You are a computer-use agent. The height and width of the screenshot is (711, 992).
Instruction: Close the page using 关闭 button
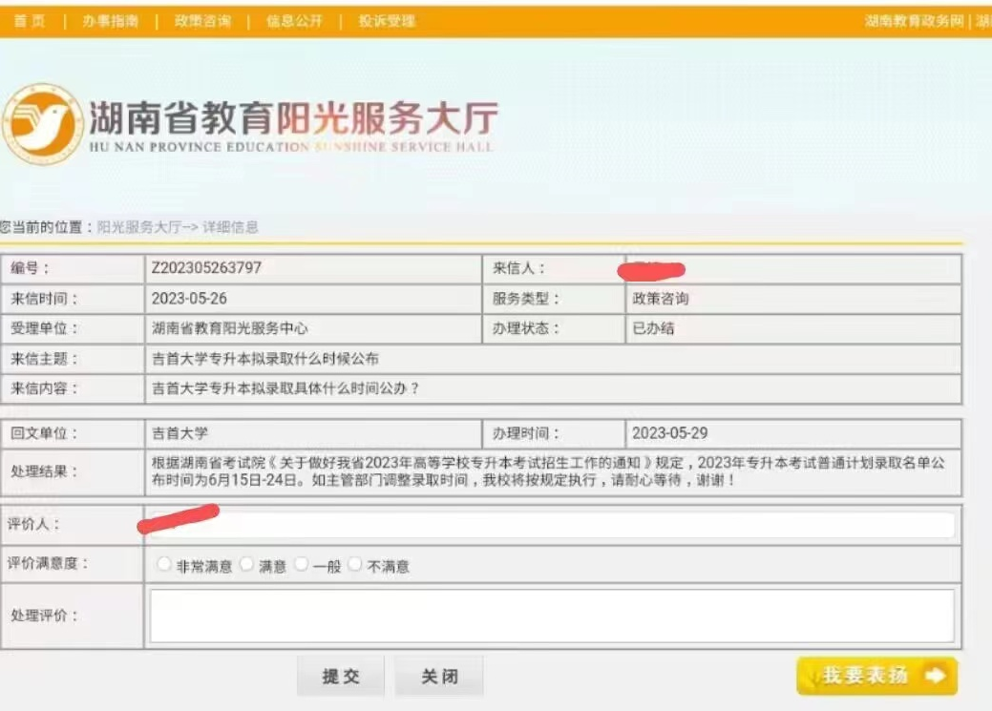[x=438, y=676]
